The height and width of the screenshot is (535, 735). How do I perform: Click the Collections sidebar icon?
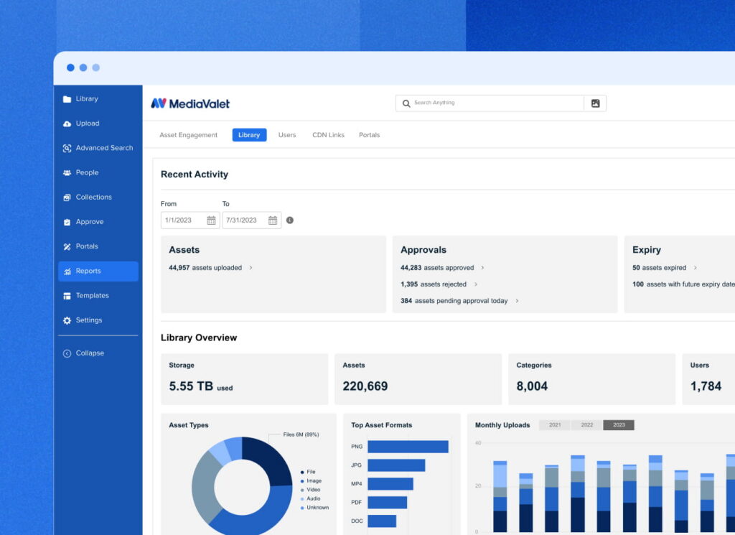pos(67,197)
